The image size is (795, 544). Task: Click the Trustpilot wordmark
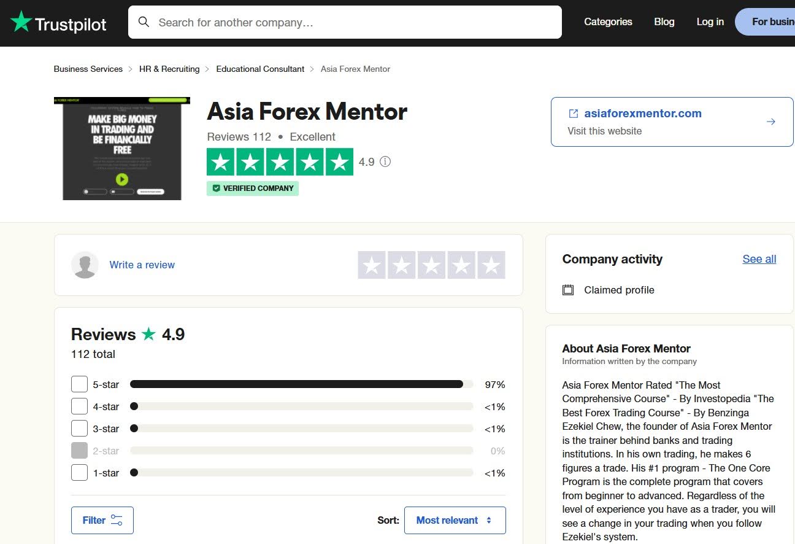(x=71, y=24)
